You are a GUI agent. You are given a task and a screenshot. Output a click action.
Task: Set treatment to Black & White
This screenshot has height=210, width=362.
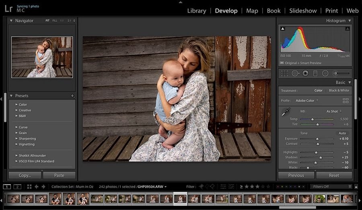(x=339, y=91)
